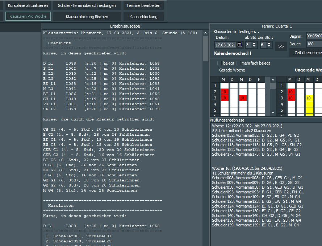Click the 'Ergebnisausgabe' panel header
Screen dimensions: 322x246
[x=125, y=26]
